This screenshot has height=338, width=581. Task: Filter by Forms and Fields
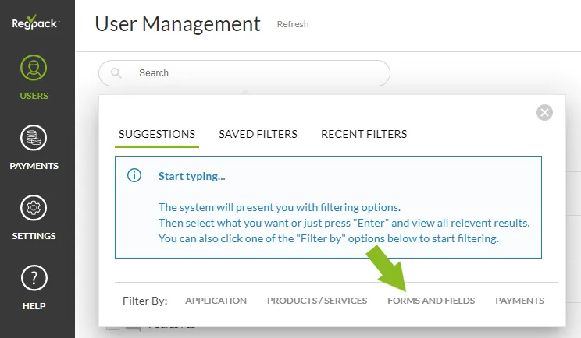(431, 301)
